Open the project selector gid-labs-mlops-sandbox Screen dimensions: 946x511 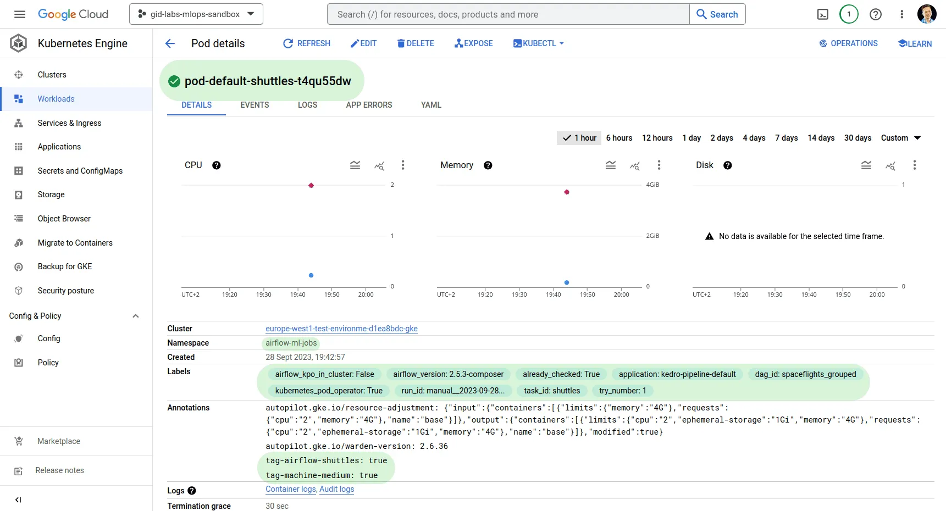point(196,14)
